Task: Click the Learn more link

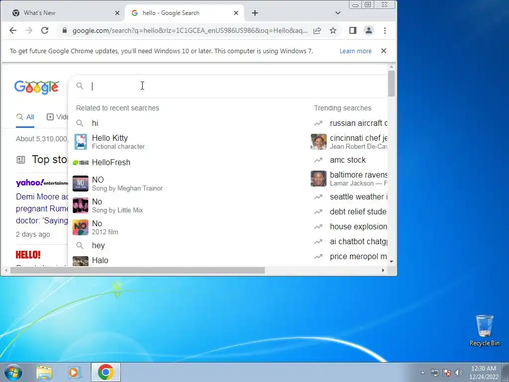Action: 355,51
